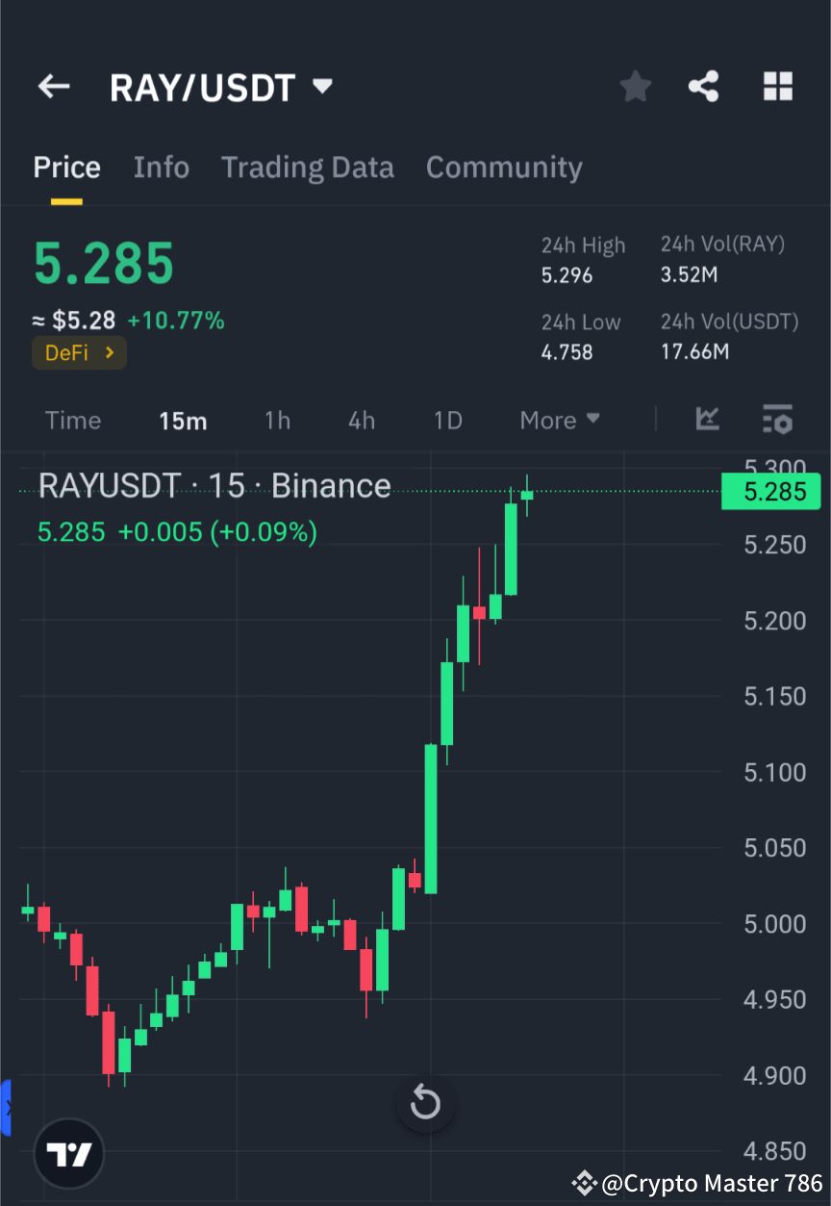Open the apps grid menu

777,86
